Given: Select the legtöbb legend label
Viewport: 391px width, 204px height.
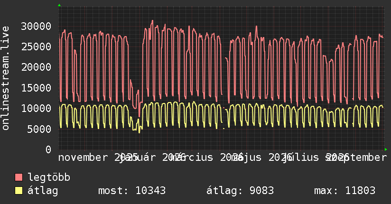Looking at the screenshot, I should pos(49,177).
